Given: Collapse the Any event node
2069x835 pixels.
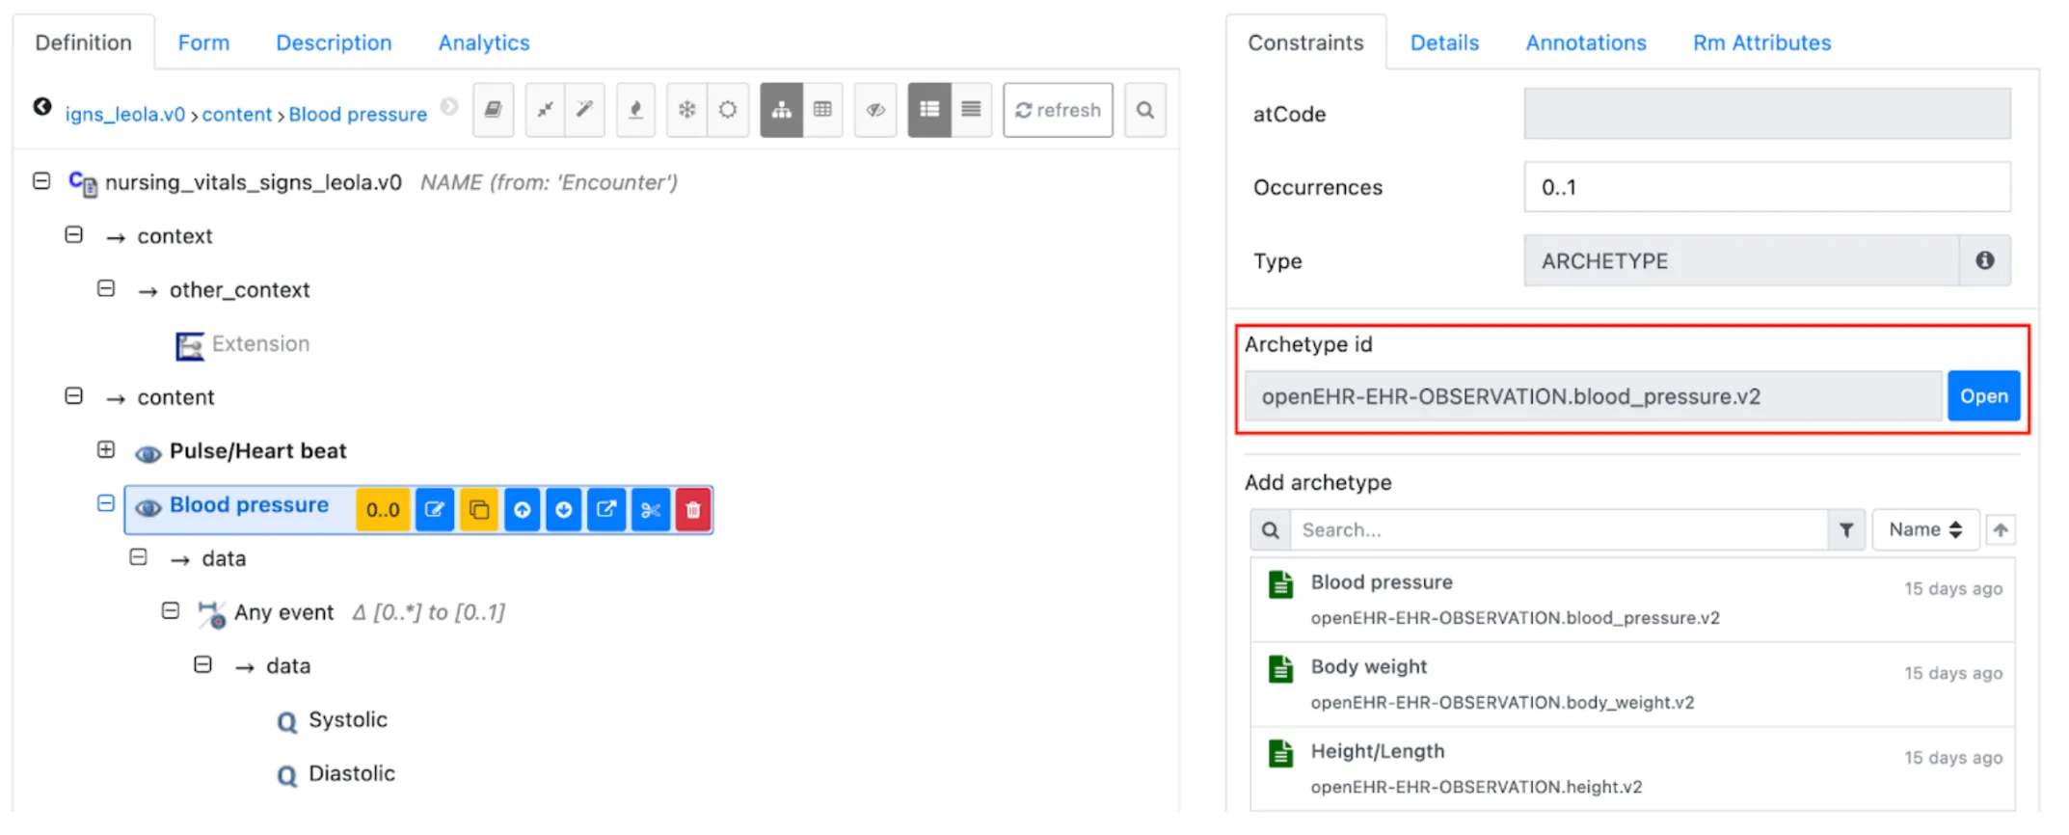Looking at the screenshot, I should [171, 610].
